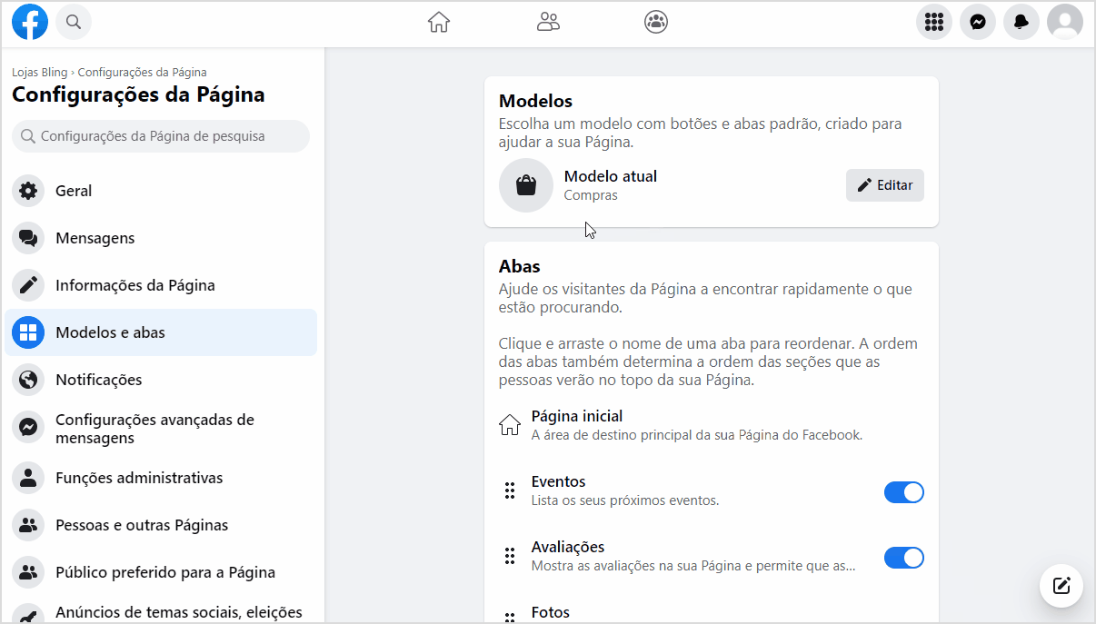Open the Facebook search magnifier button
Screen dimensions: 1096x624
point(74,22)
